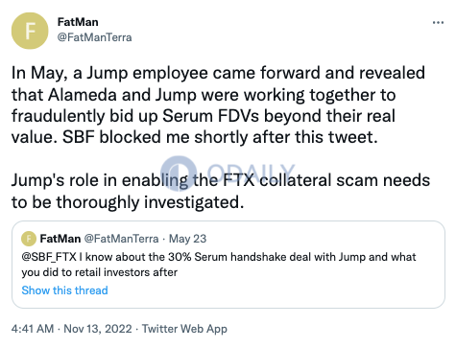Open the Twitter Web App source link
This screenshot has height=348, width=456.
click(184, 329)
